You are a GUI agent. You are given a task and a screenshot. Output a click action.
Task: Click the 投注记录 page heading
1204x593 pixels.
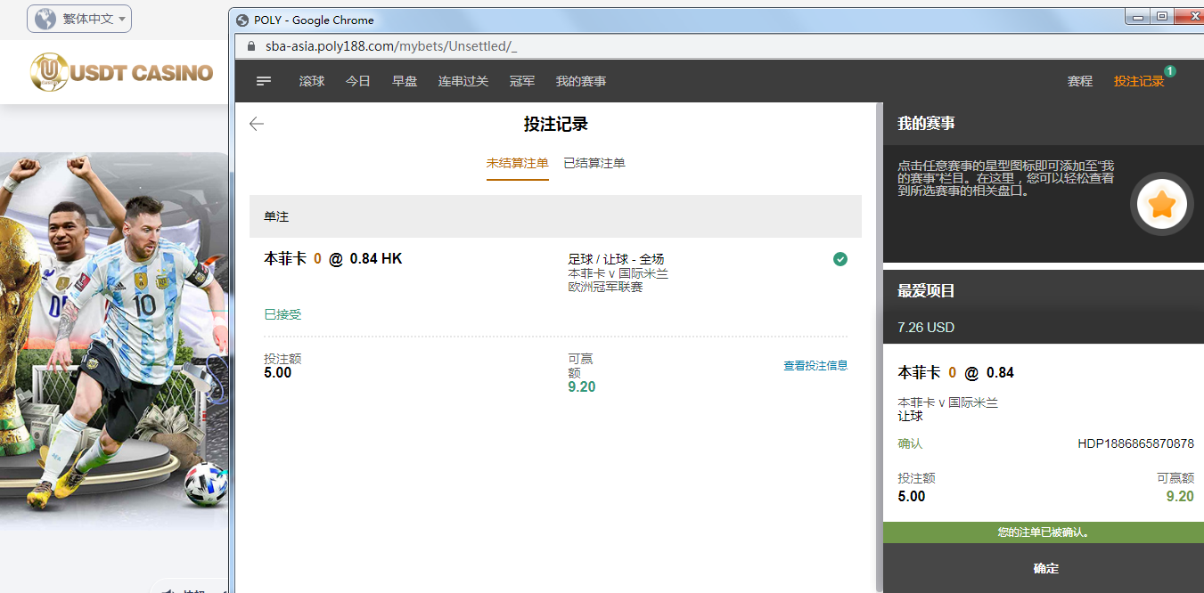click(555, 124)
